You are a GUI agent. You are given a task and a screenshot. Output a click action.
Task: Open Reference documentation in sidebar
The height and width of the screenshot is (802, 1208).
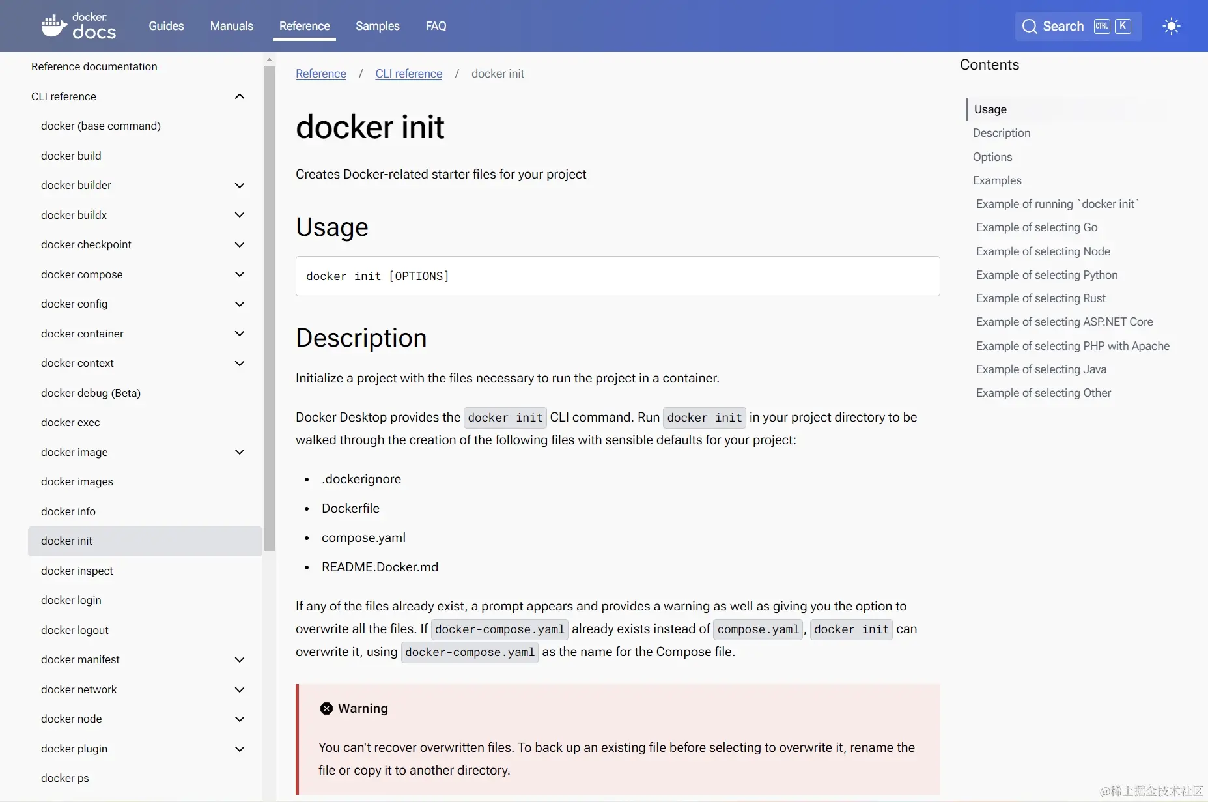94,66
